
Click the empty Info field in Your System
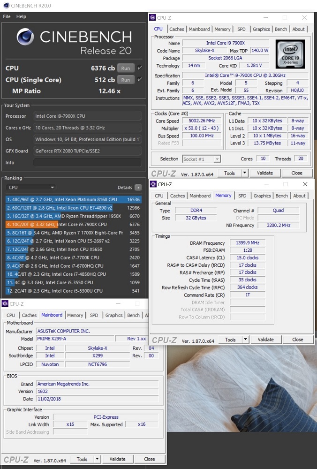87,162
